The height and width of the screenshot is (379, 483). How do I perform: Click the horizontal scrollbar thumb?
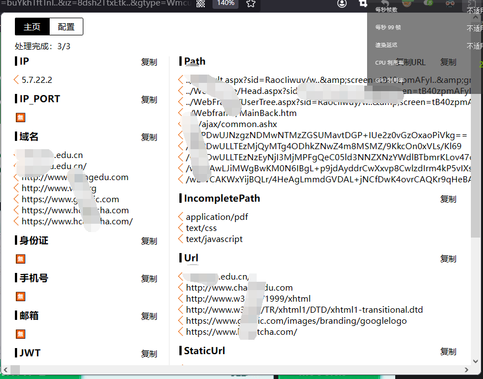point(15,370)
